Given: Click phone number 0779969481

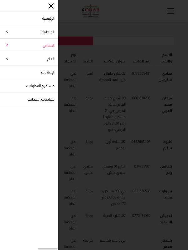Looking at the screenshot, I should point(141,73).
